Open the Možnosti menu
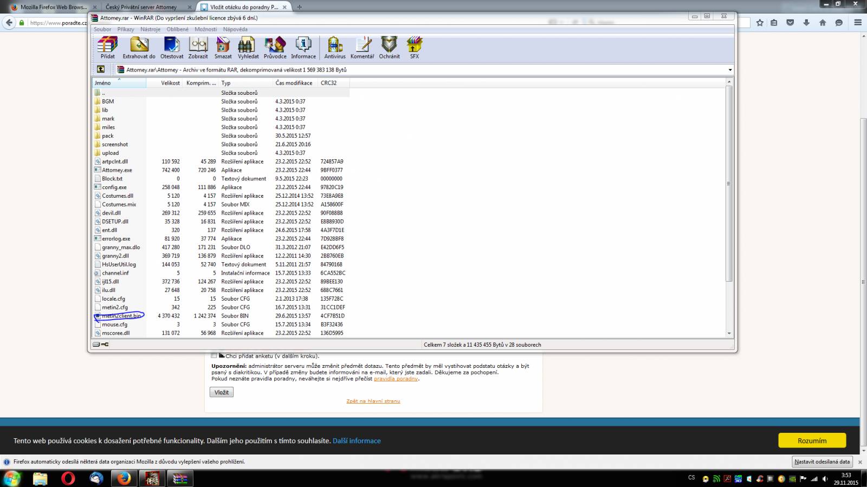The height and width of the screenshot is (487, 867). [206, 29]
